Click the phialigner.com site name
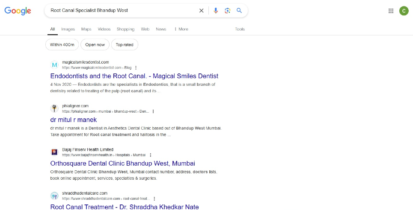Screen dimensions: 413x210 [x=75, y=106]
